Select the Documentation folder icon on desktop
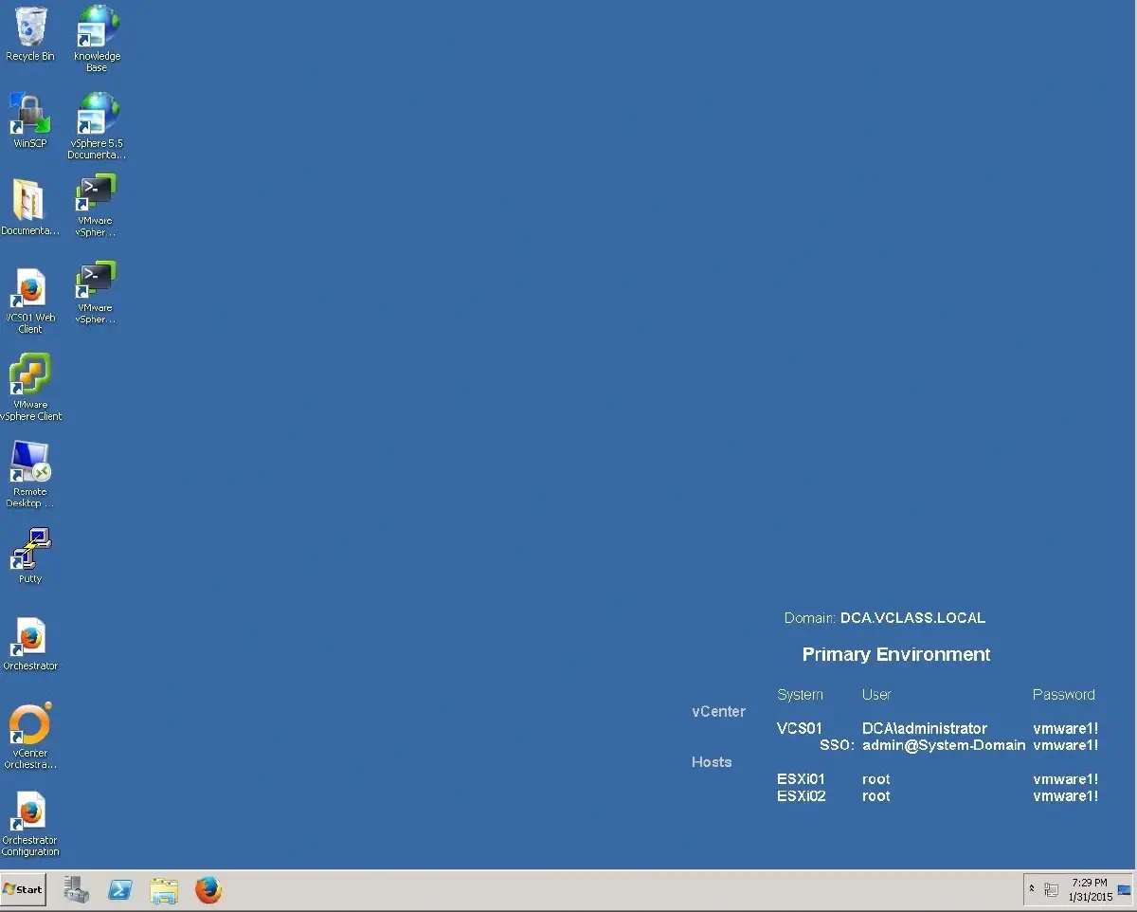This screenshot has height=912, width=1137. (28, 202)
